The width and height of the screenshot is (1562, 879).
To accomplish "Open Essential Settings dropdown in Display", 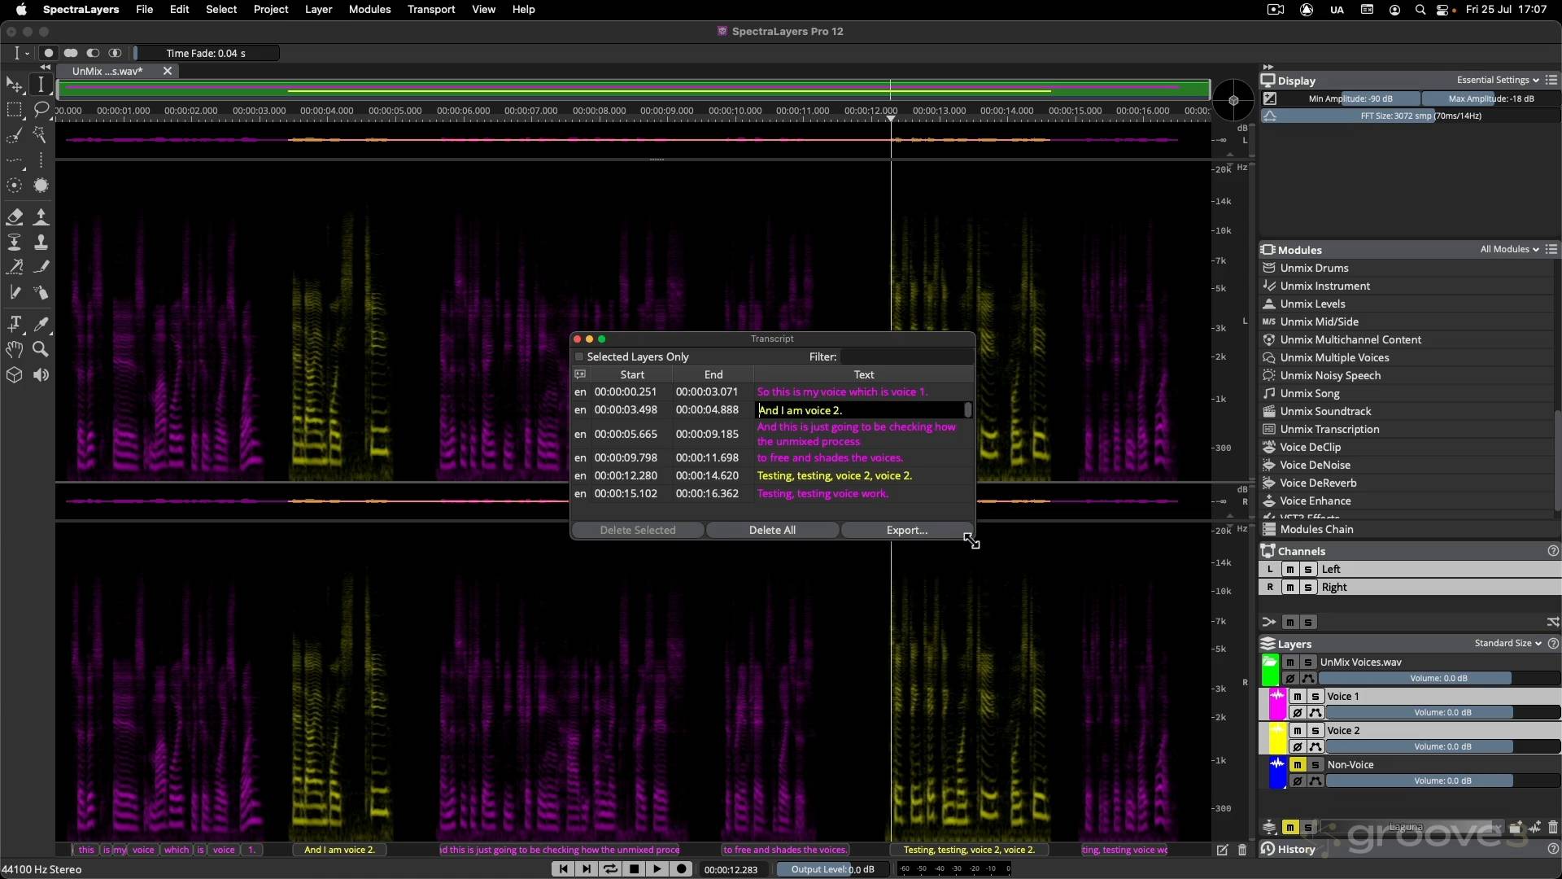I will (1497, 80).
